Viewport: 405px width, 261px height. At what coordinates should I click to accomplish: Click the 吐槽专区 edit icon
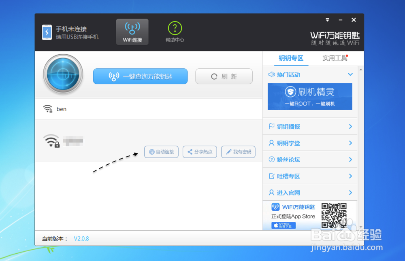pos(271,176)
